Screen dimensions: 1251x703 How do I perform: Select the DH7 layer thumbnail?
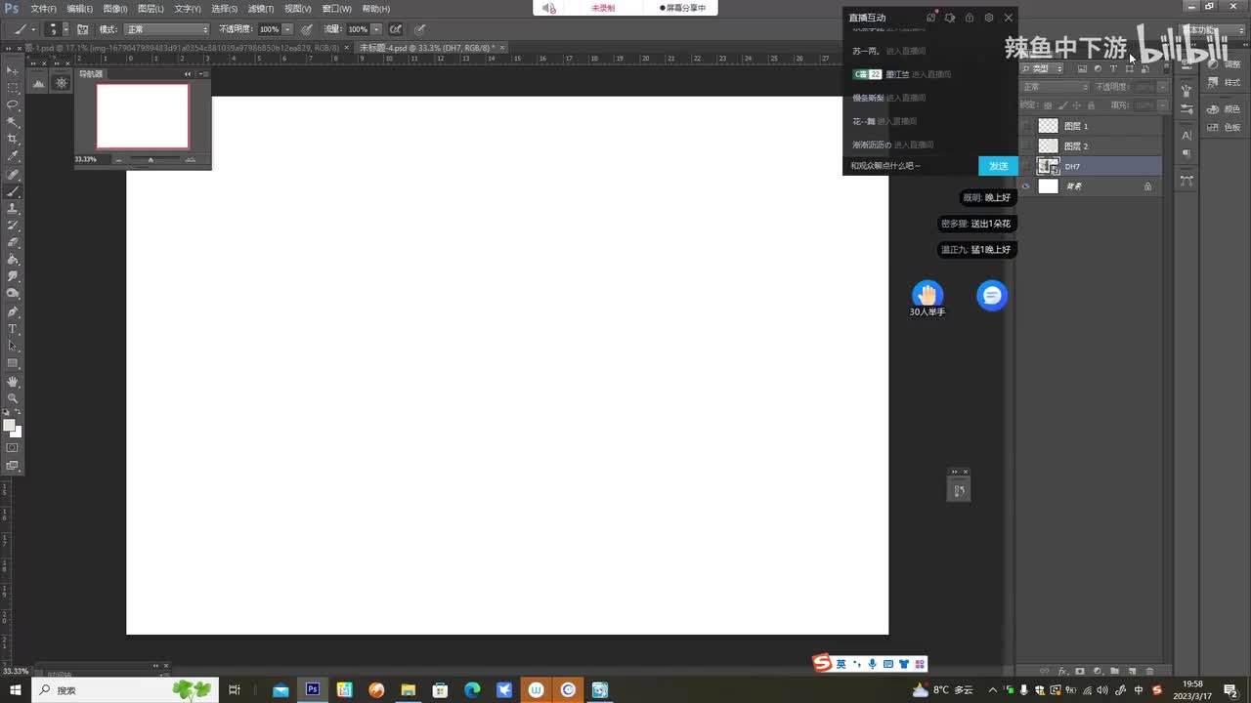tap(1048, 166)
